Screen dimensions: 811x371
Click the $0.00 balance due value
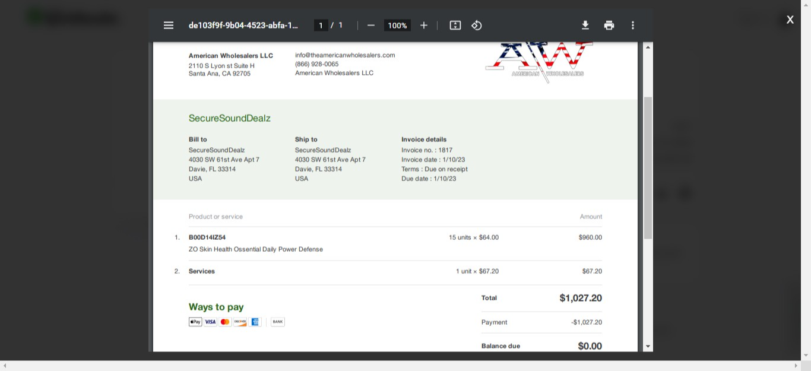590,346
